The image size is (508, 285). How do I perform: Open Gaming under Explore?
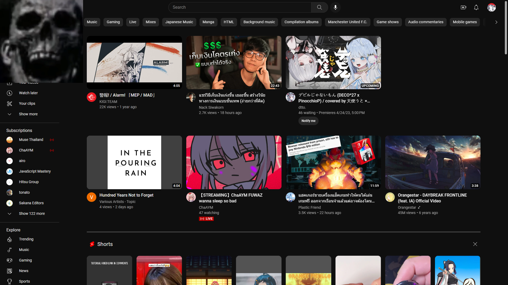(25, 260)
